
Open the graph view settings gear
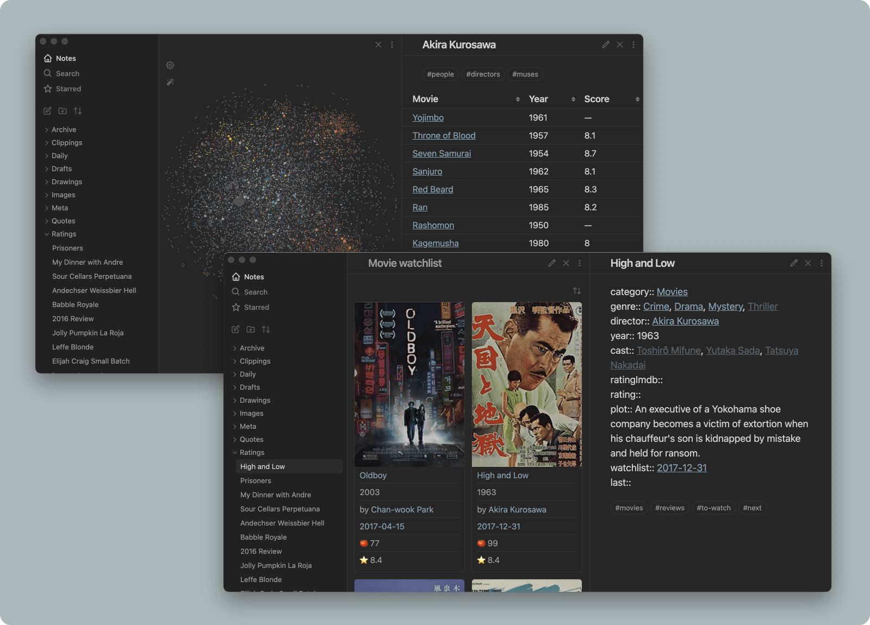pyautogui.click(x=170, y=65)
